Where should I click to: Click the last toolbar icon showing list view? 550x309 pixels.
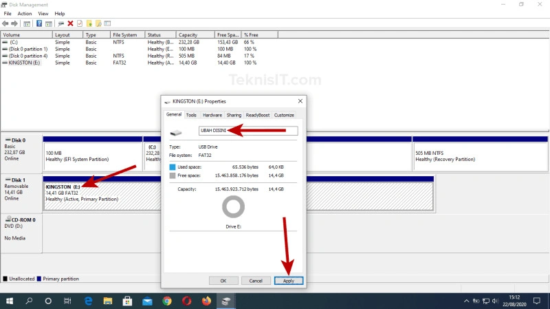pyautogui.click(x=107, y=23)
